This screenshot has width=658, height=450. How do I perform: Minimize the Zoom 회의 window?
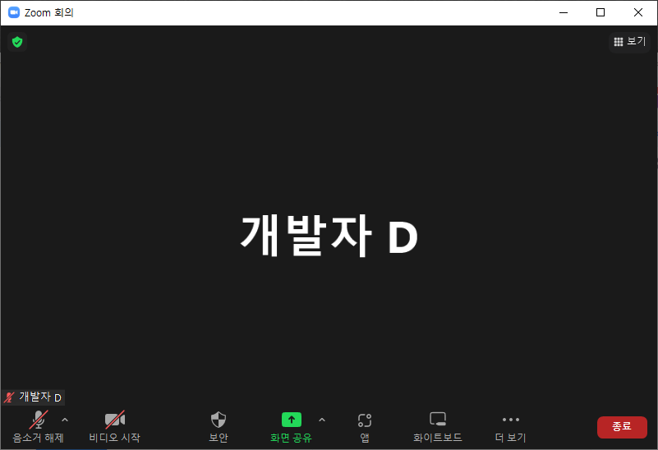(564, 12)
